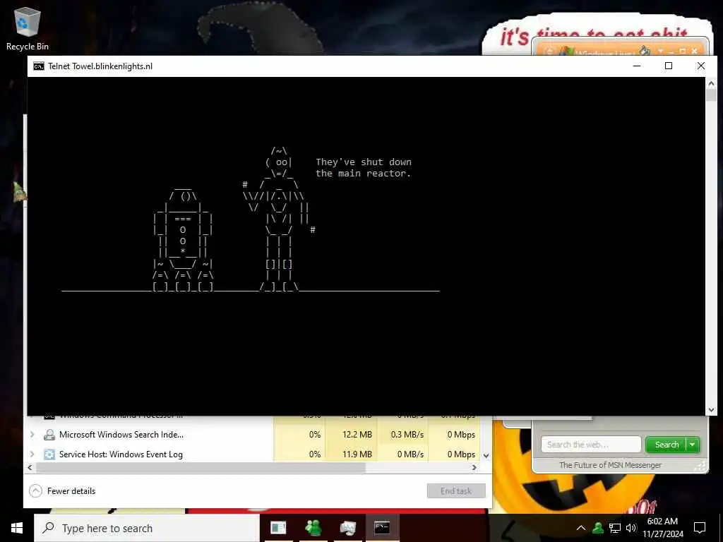
Task: Click the End task button
Action: click(x=456, y=491)
